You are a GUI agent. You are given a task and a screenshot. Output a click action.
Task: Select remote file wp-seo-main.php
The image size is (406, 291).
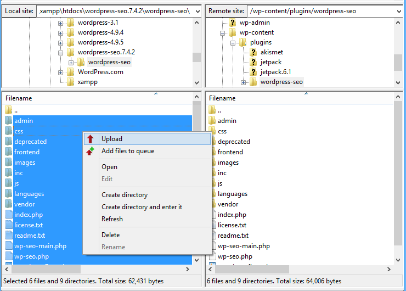244,246
